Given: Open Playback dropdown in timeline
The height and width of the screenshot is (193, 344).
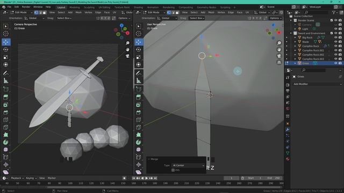Looking at the screenshot, I should [17, 178].
